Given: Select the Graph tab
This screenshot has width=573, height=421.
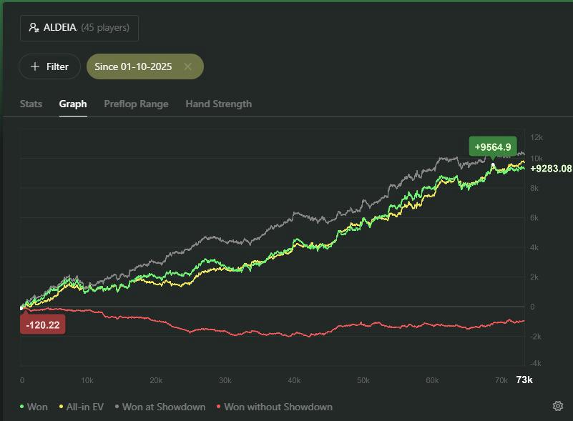Looking at the screenshot, I should [x=73, y=104].
